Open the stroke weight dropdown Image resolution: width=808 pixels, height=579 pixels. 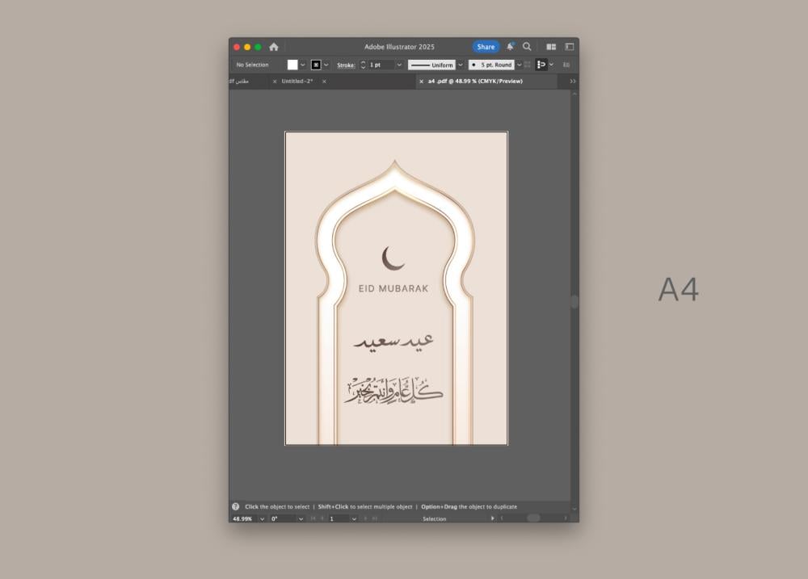tap(399, 65)
